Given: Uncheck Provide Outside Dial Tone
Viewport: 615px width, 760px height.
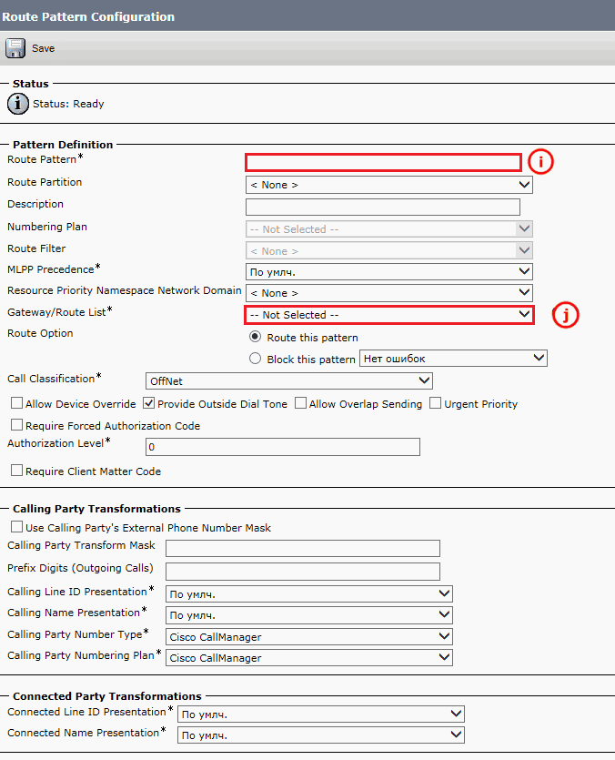Looking at the screenshot, I should click(149, 403).
